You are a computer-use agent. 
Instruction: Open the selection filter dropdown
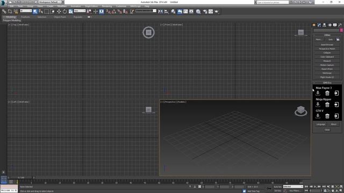pos(26,11)
